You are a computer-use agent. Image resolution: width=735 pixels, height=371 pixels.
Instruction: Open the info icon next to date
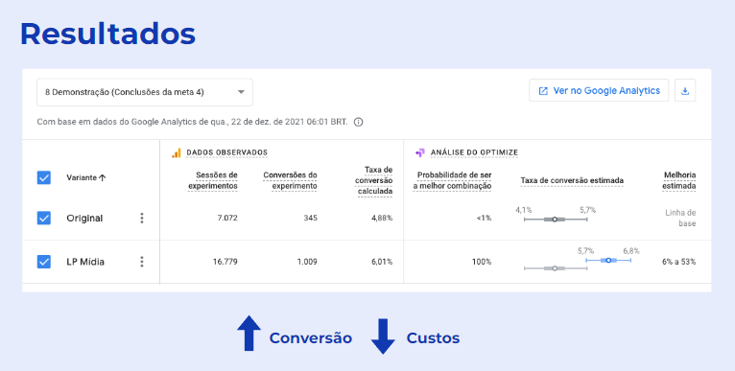click(x=359, y=123)
